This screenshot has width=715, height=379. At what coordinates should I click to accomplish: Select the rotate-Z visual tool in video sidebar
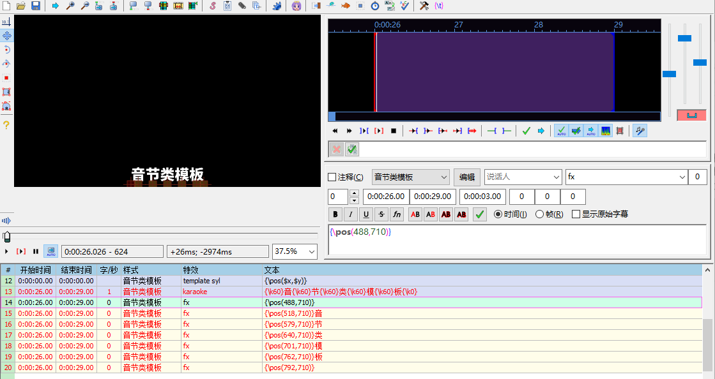[x=6, y=49]
